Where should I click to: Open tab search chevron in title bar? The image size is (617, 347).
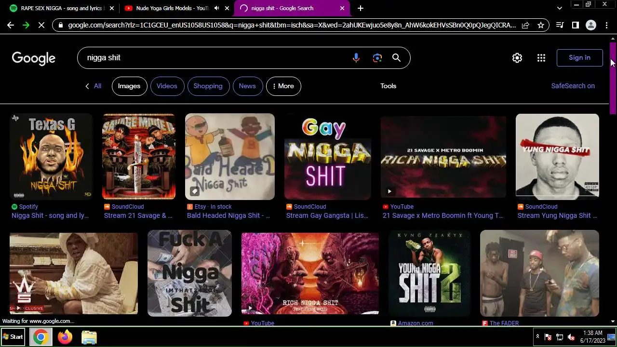pos(559,8)
